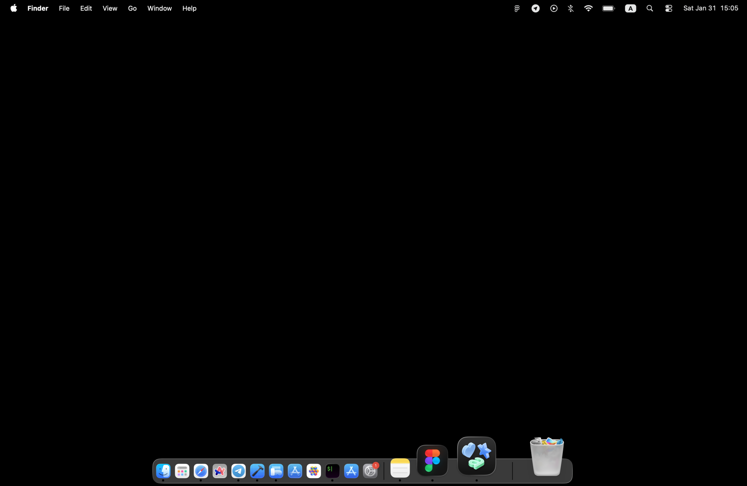Open Xcode hammer icon in dock

pos(257,471)
